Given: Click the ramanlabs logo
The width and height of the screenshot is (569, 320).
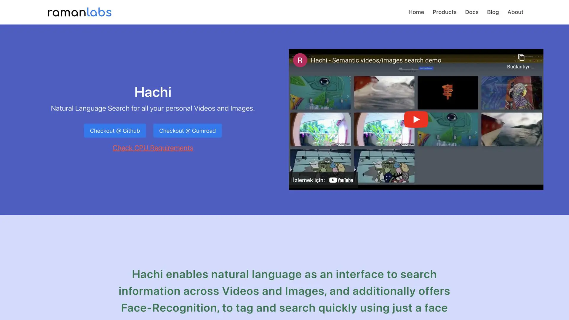Looking at the screenshot, I should click(x=79, y=12).
